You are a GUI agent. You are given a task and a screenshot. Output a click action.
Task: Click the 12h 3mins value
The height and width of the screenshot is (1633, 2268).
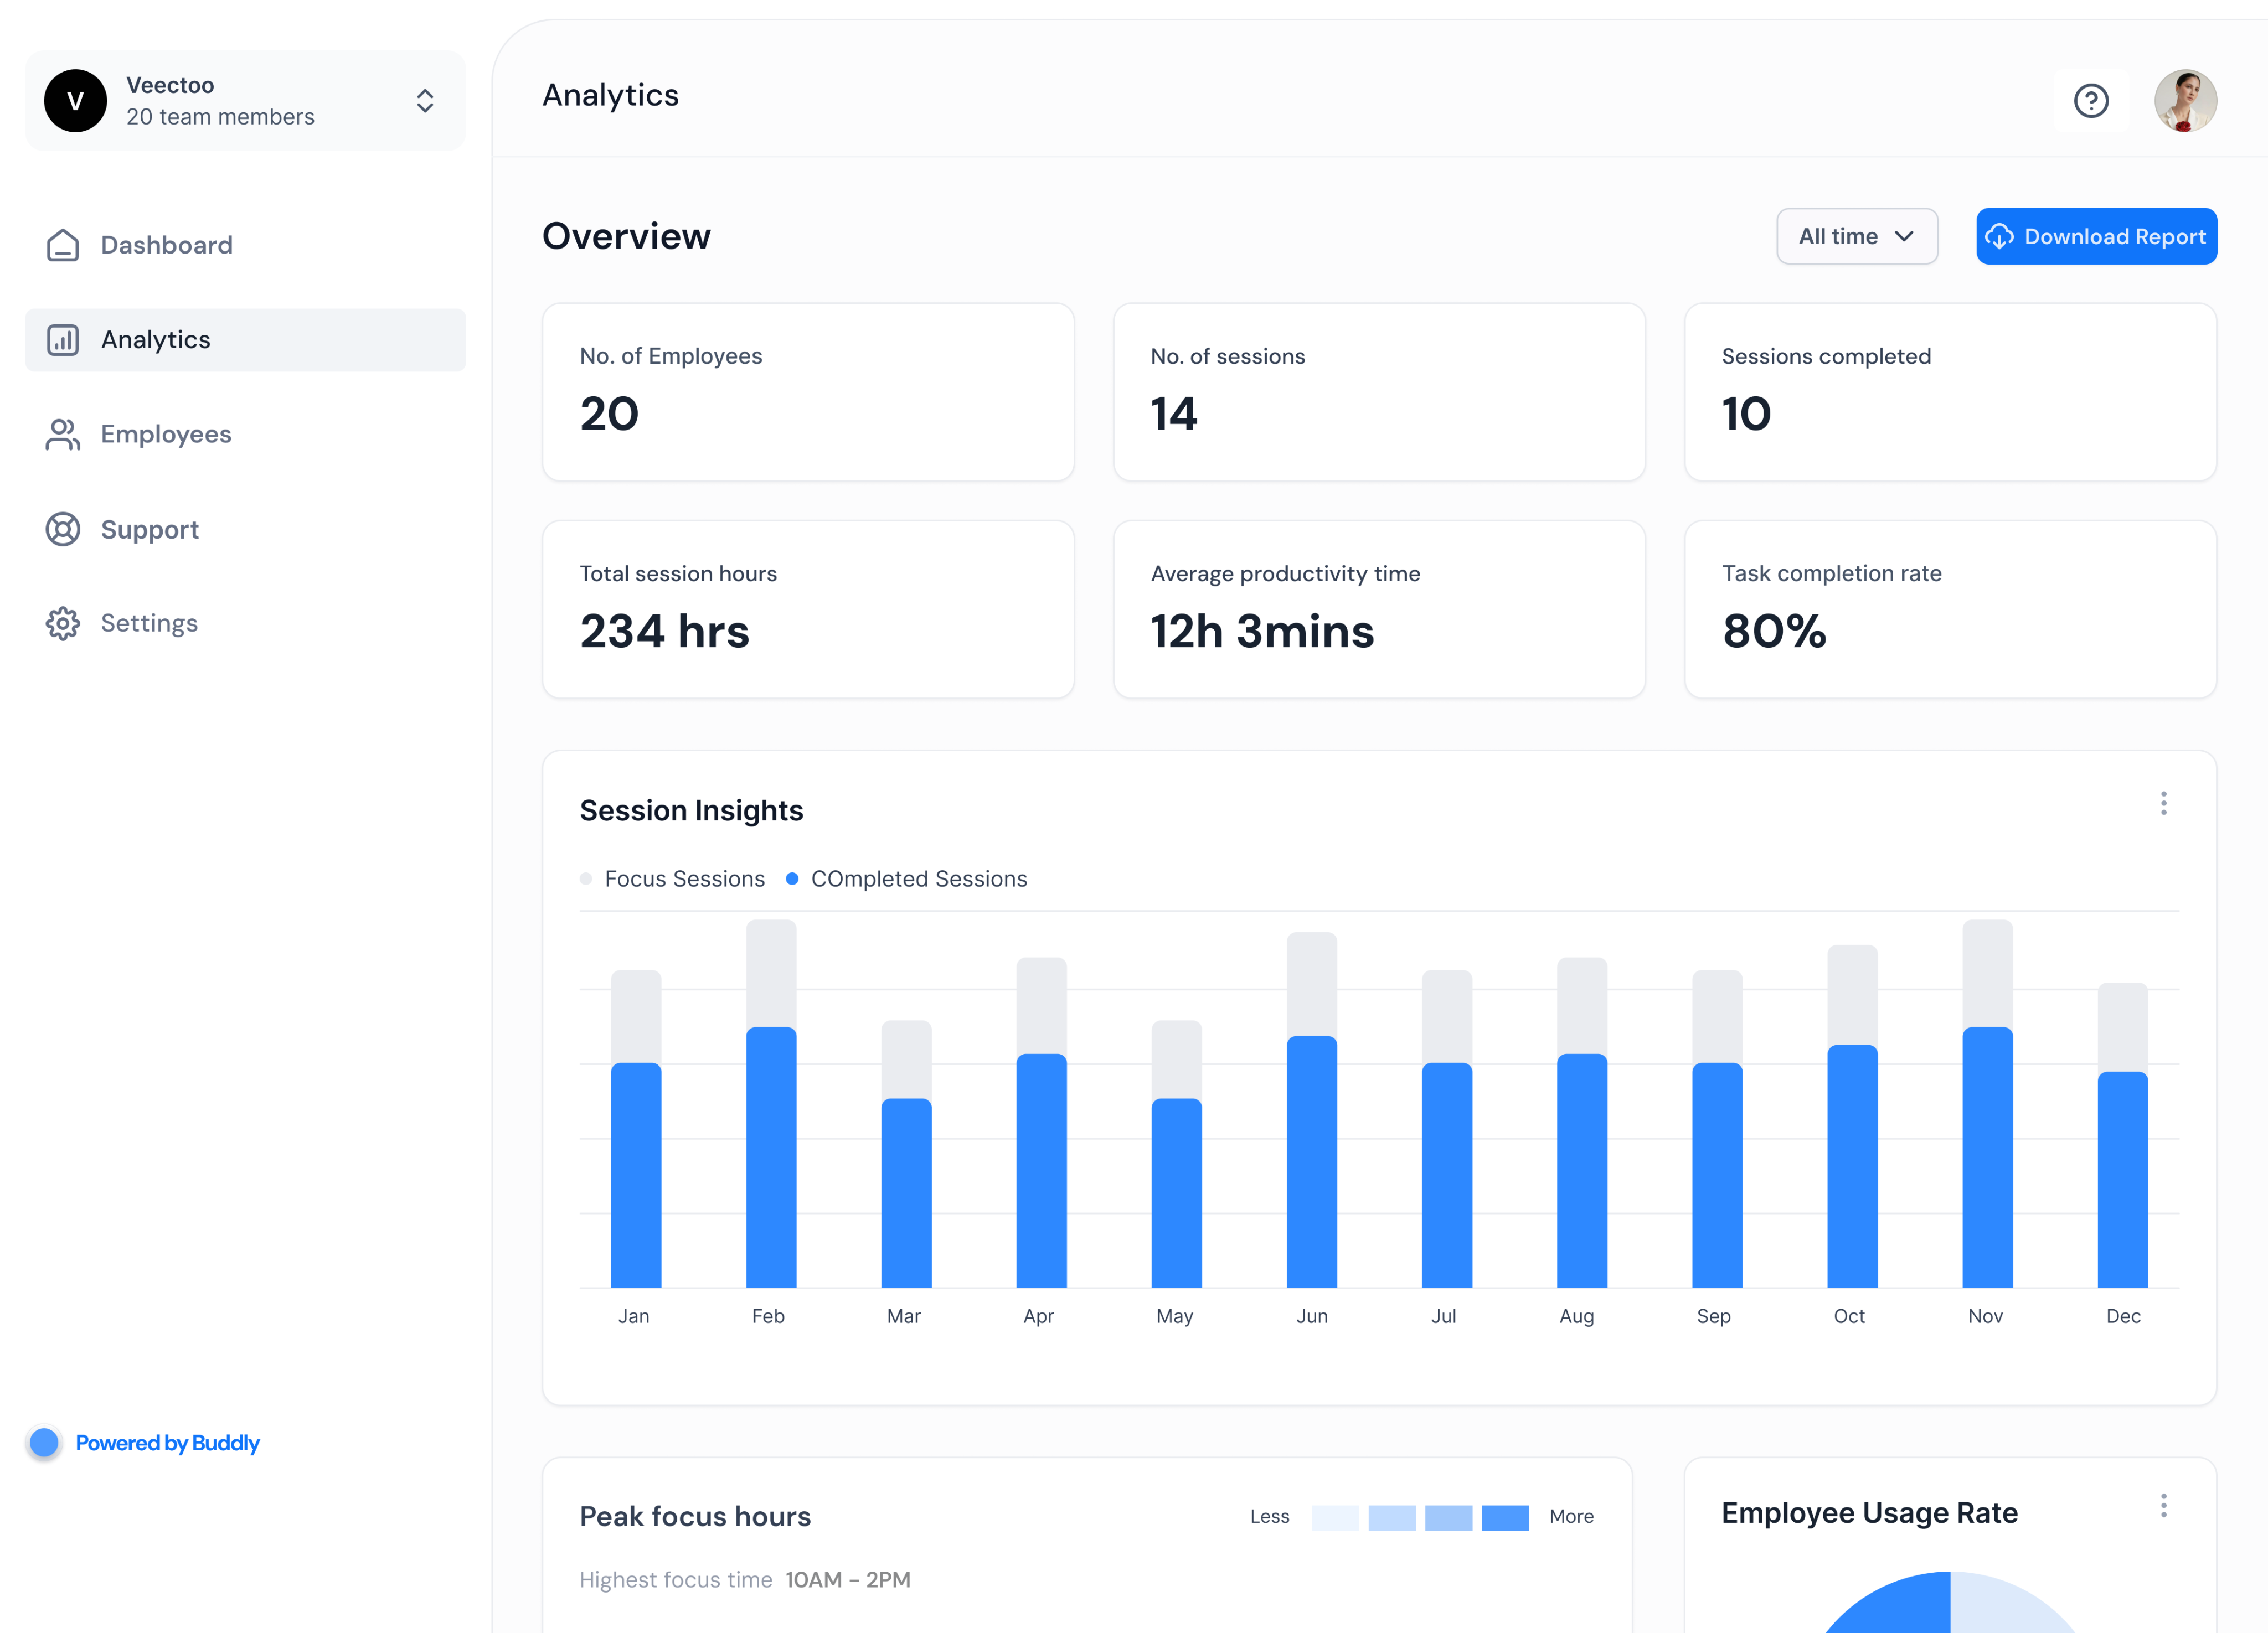pyautogui.click(x=1262, y=631)
